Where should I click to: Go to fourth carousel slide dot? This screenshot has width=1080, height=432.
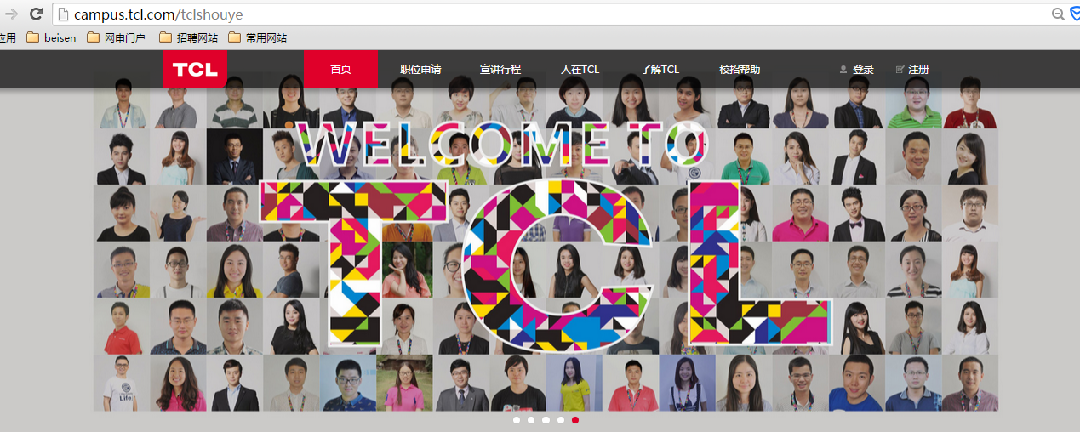[x=561, y=420]
